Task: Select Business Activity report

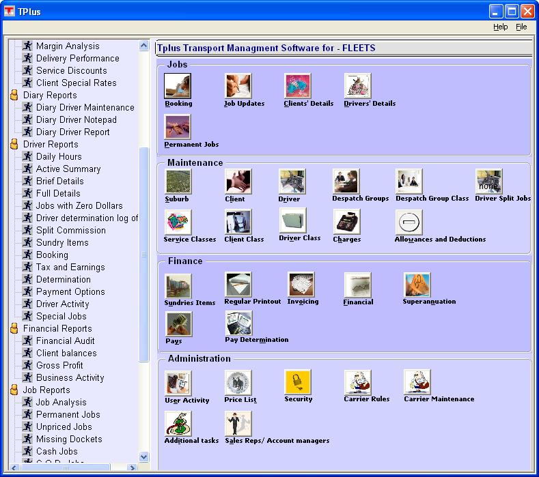Action: tap(70, 378)
